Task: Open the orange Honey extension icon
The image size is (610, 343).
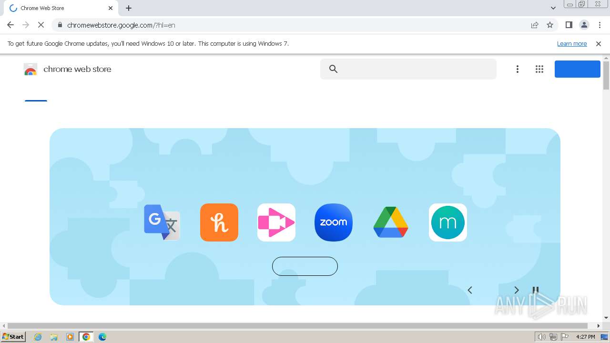Action: pos(219,222)
